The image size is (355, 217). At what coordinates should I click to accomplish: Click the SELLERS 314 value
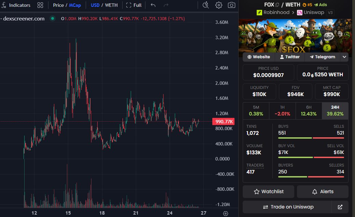coord(340,172)
